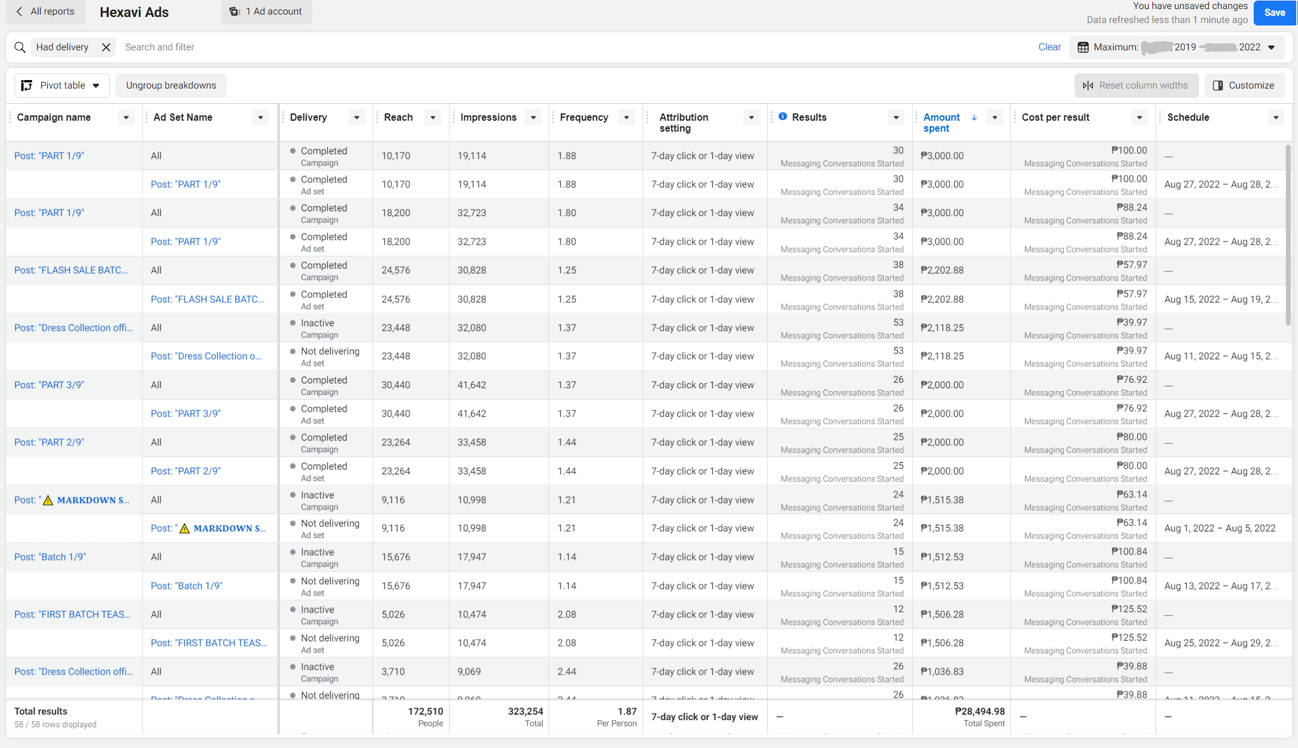Click the Results info icon
The image size is (1298, 748).
(783, 116)
